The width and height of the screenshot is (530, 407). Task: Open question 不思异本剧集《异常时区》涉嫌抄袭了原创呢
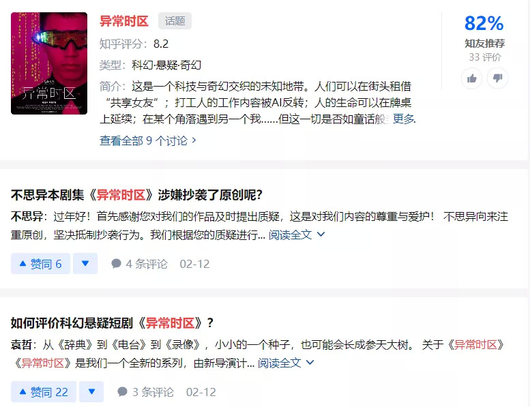tap(136, 195)
